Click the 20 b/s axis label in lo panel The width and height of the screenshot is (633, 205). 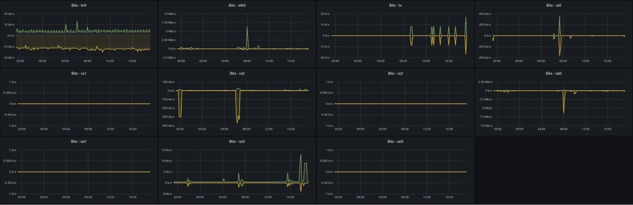[325, 14]
